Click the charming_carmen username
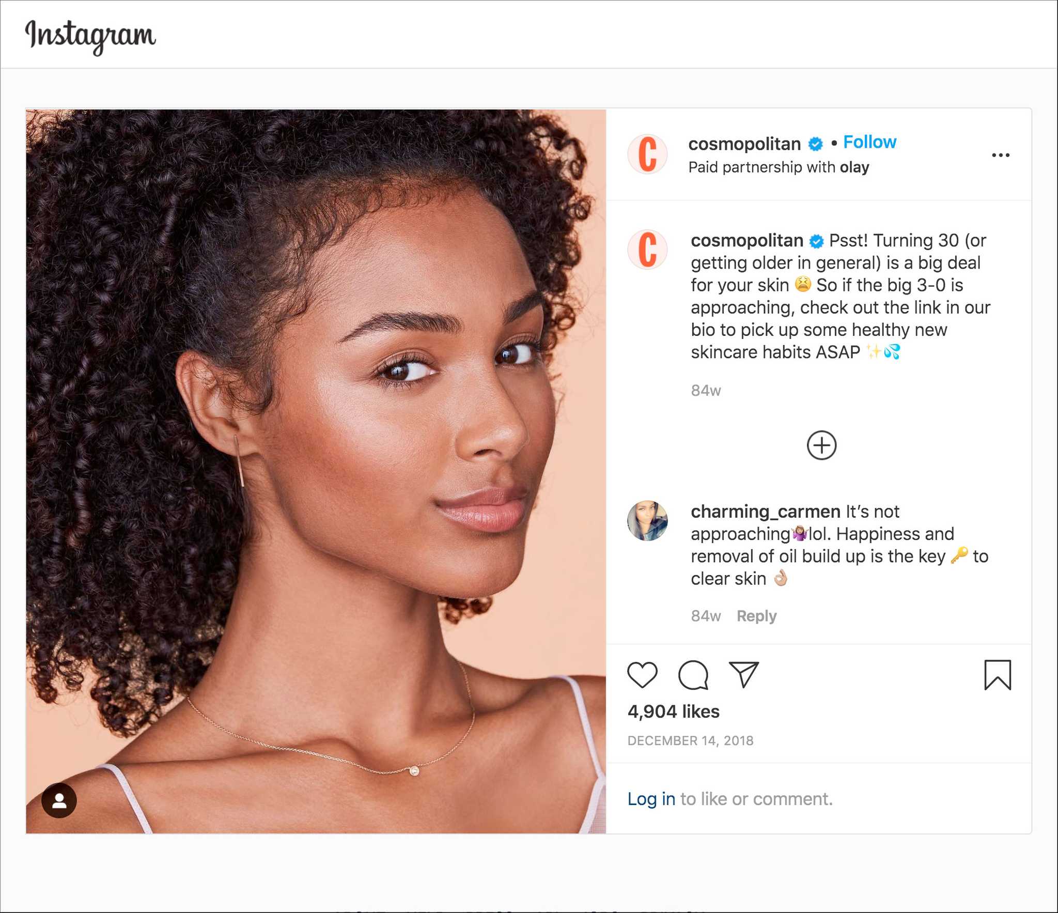 pyautogui.click(x=766, y=512)
